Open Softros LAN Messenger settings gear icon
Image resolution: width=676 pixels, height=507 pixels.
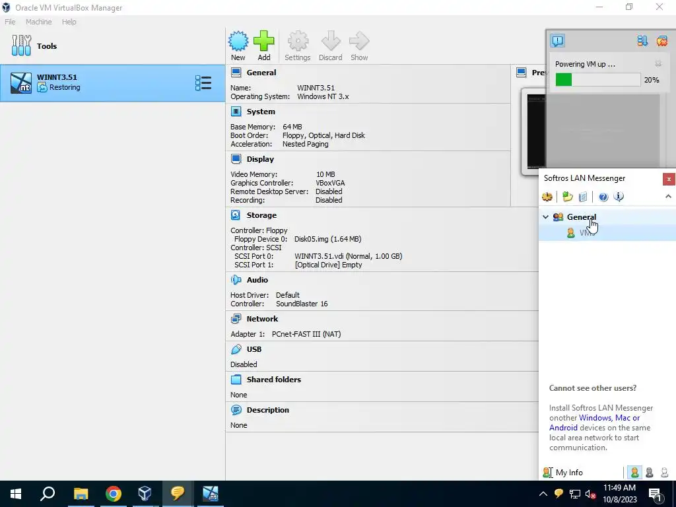pyautogui.click(x=547, y=197)
